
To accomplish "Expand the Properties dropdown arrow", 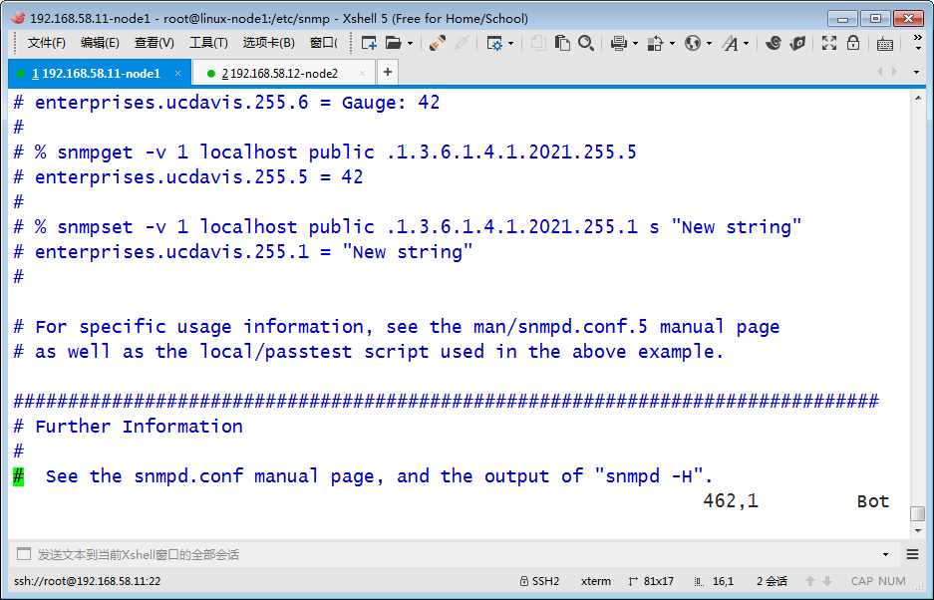I will [511, 44].
